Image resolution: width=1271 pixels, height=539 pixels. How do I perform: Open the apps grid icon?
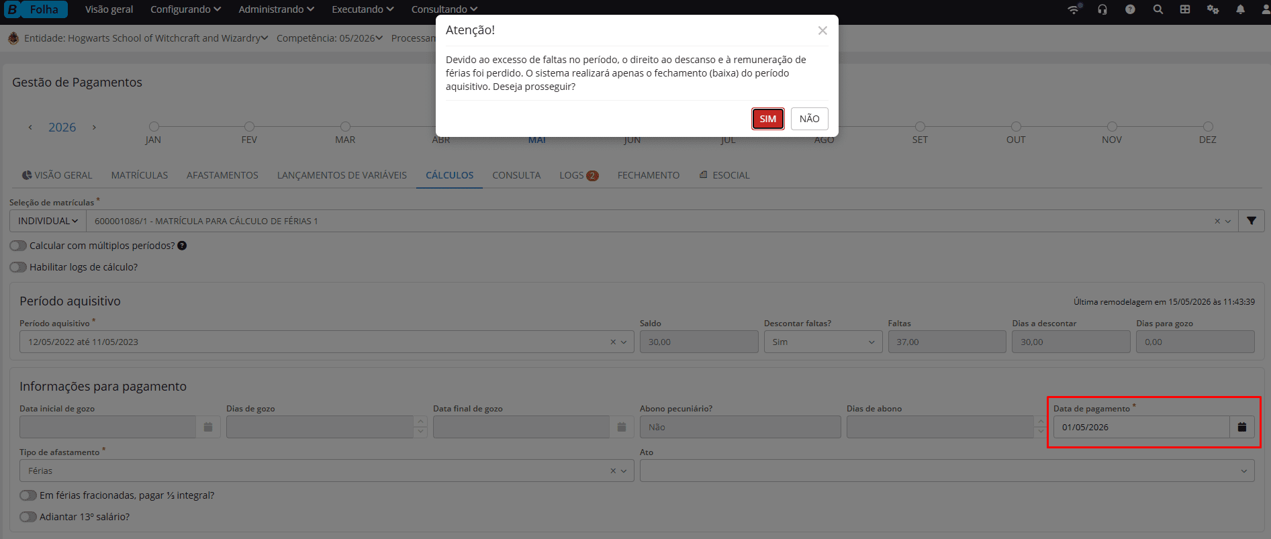(1185, 9)
